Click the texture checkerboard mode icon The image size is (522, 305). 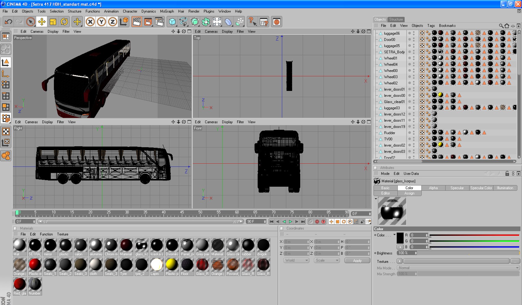click(6, 131)
